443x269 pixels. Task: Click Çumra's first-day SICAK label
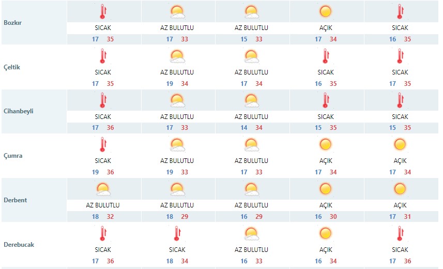click(103, 161)
